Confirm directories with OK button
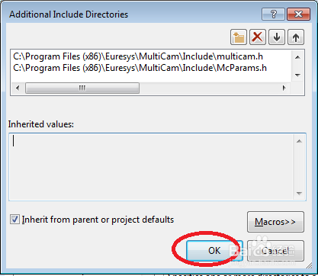 (x=214, y=251)
